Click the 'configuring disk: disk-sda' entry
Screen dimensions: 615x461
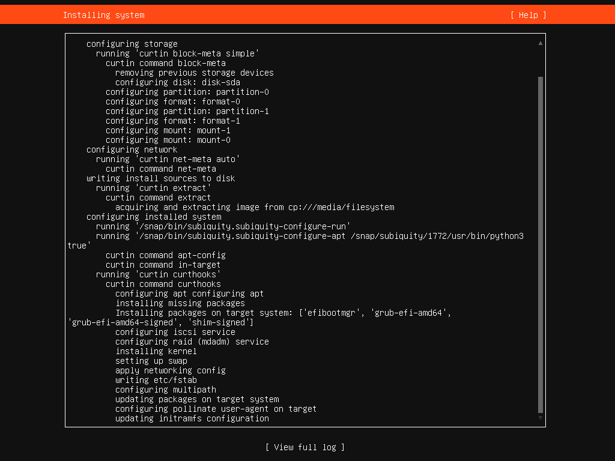(178, 82)
